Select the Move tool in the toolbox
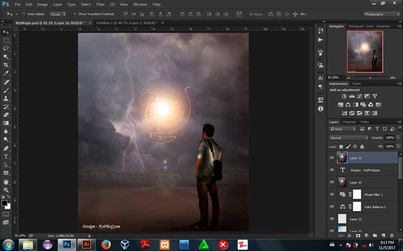Screen dimensions: 403x251 click(x=6, y=31)
